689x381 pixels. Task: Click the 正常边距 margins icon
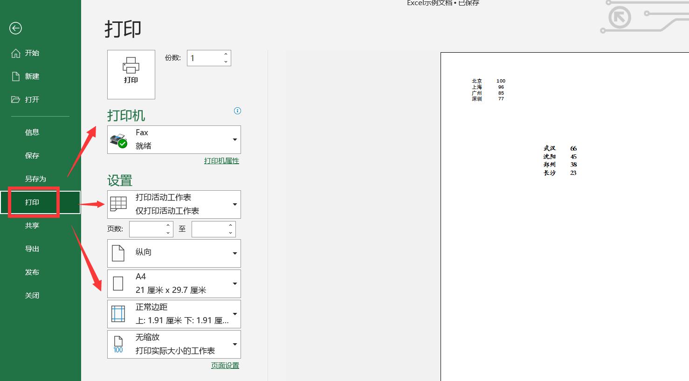[118, 313]
